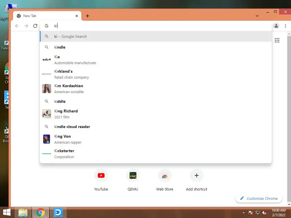Viewport: 291px width, 218px height.
Task: Click the page scrollbar up arrow
Action: click(x=289, y=34)
